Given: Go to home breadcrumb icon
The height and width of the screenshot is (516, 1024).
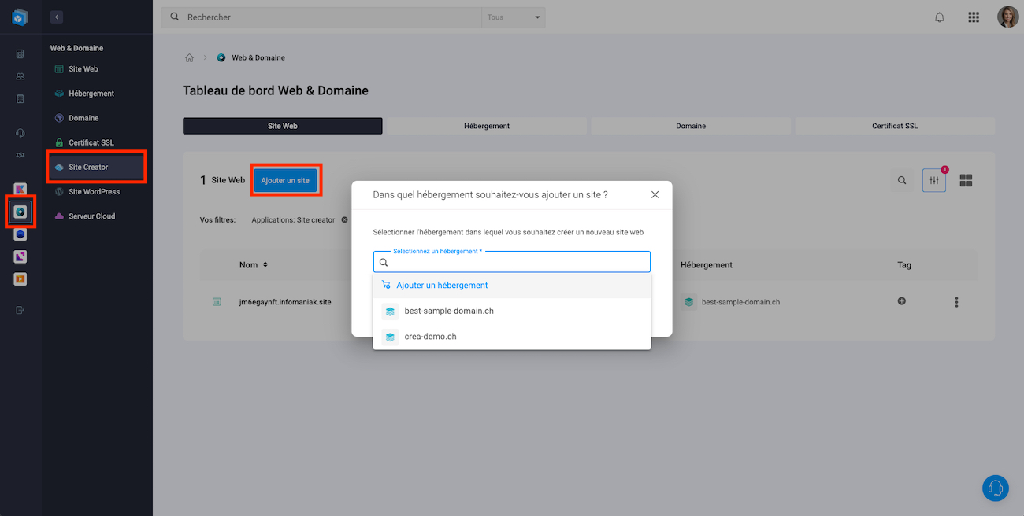Looking at the screenshot, I should [x=189, y=57].
